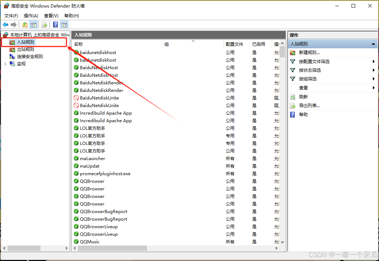The width and height of the screenshot is (379, 261).
Task: Click the rule list's horizontal scroll-left arrow
Action: pyautogui.click(x=75, y=248)
